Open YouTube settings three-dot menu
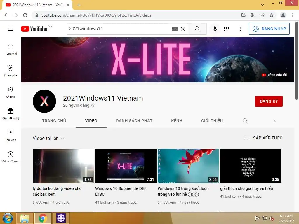 (241, 29)
